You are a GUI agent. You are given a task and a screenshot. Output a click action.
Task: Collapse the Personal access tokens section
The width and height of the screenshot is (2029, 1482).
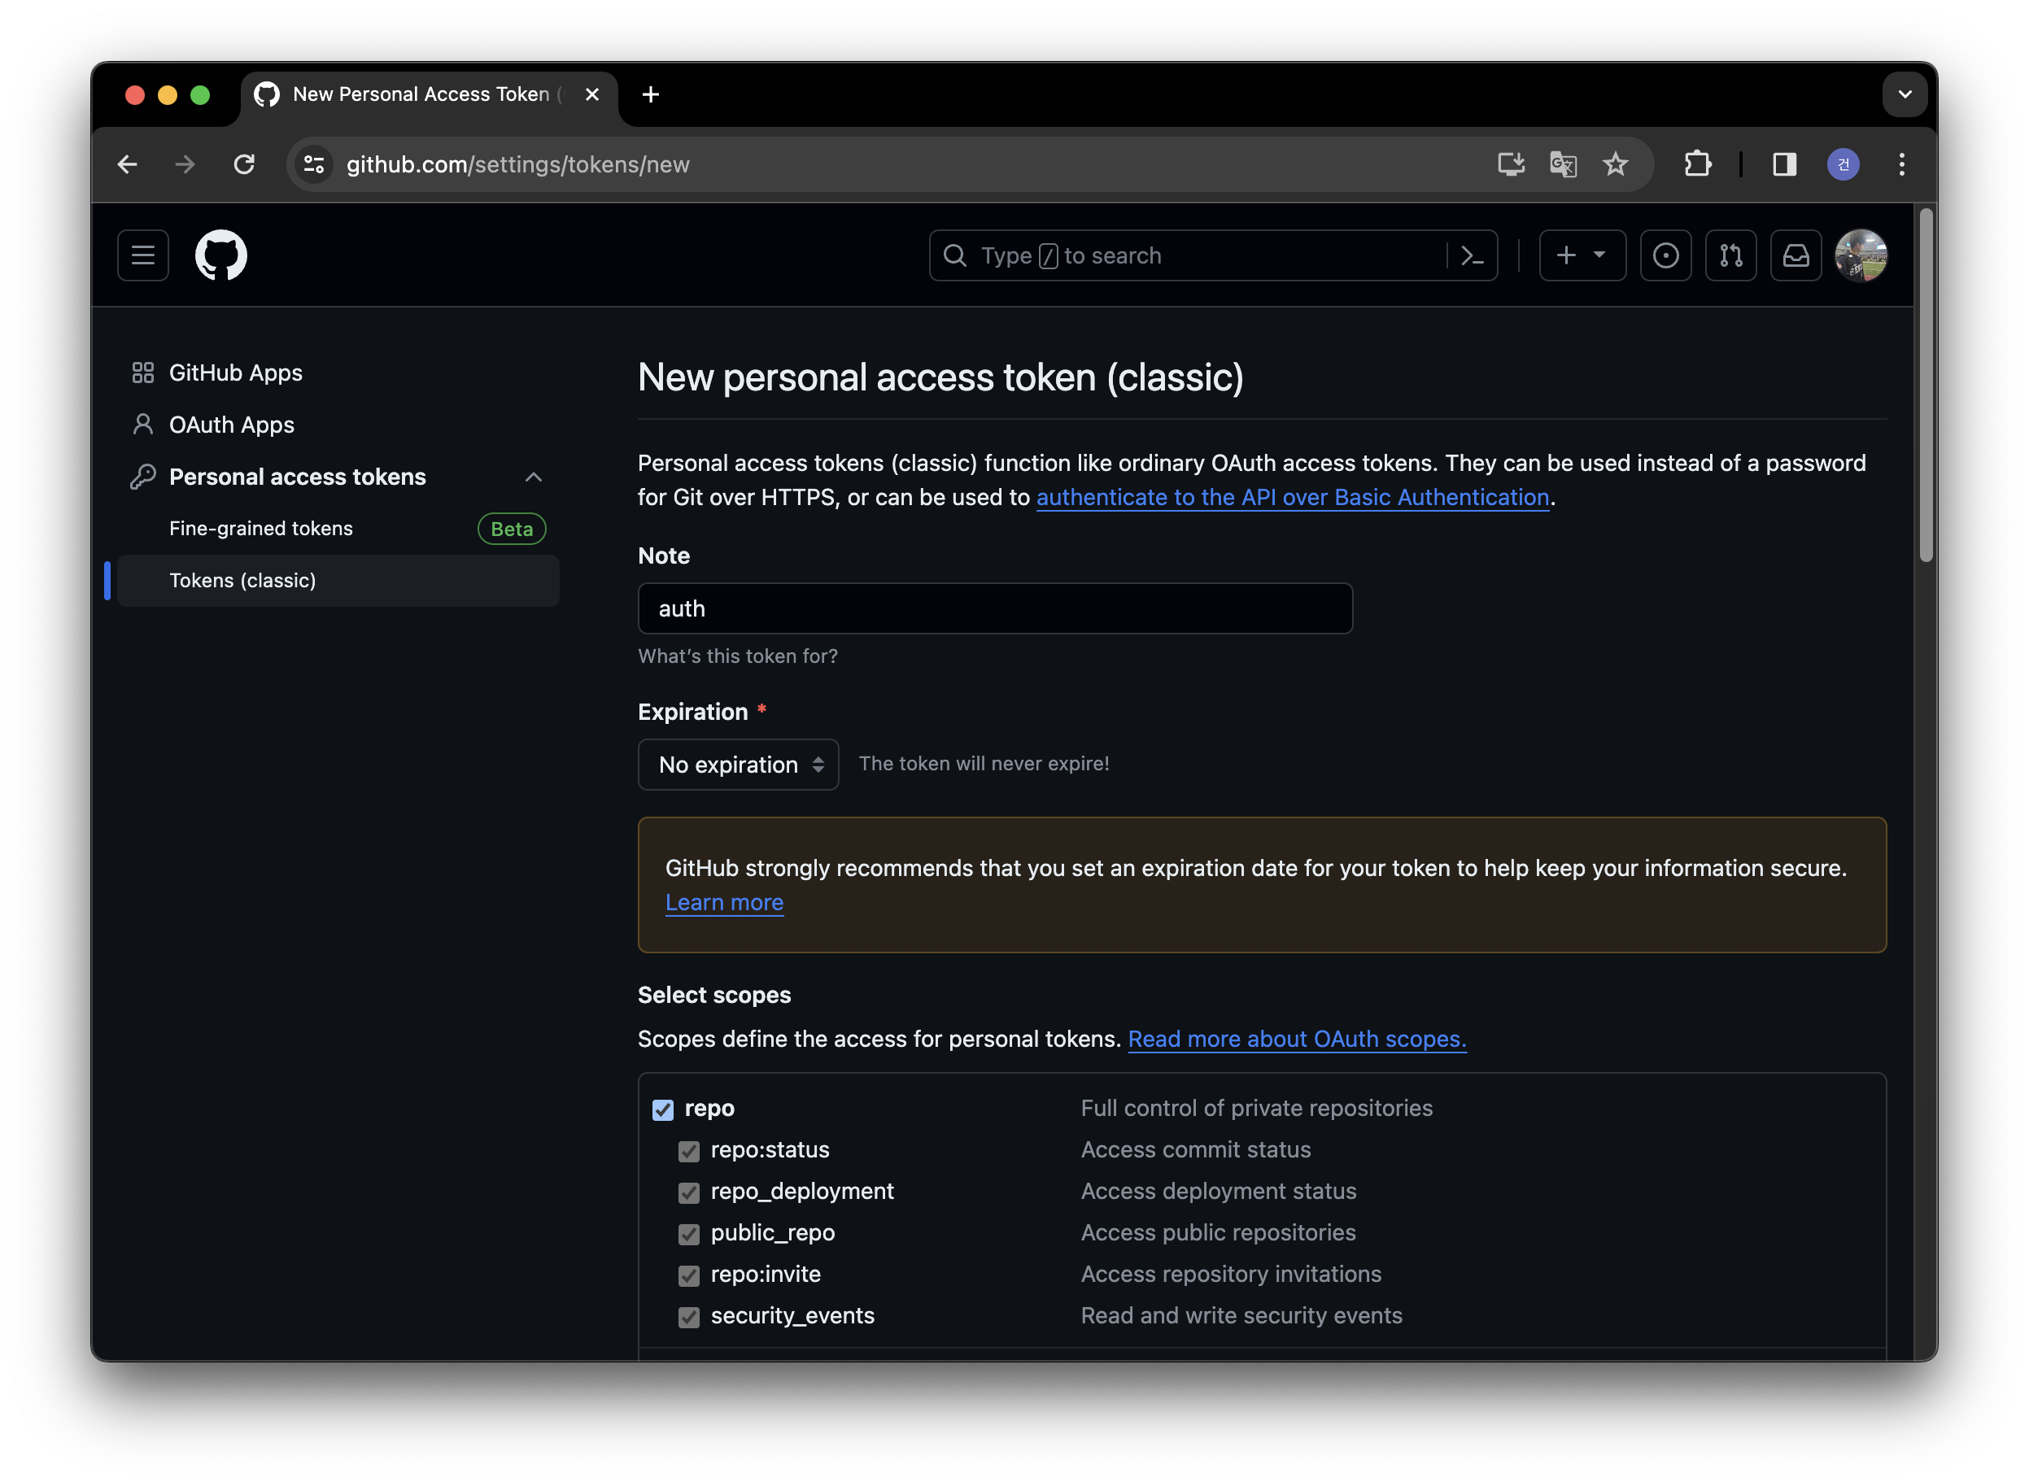533,477
